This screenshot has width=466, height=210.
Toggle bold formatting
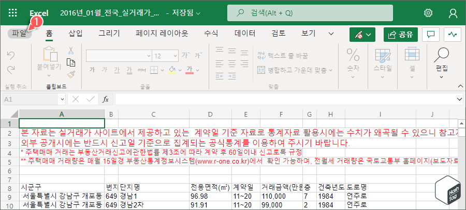92,70
